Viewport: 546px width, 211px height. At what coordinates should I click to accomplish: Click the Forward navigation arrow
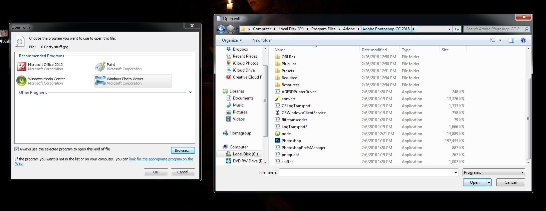coord(230,29)
